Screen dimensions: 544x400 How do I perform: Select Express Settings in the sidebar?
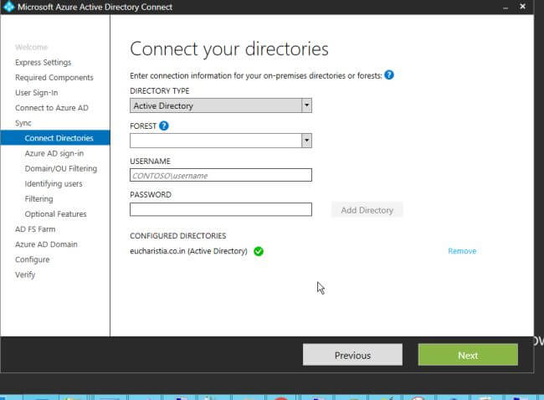click(43, 63)
